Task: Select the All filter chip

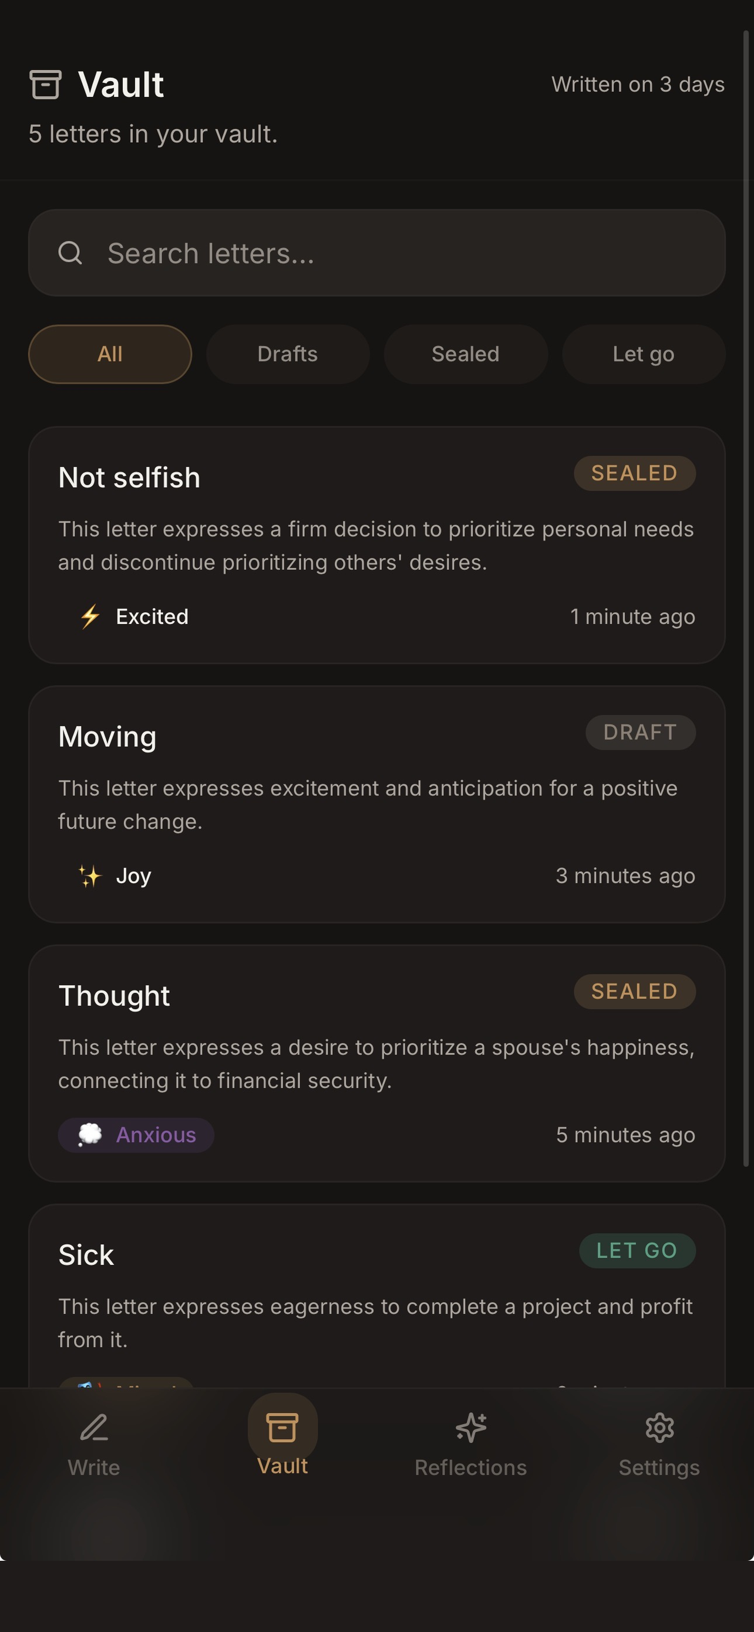Action: click(110, 354)
